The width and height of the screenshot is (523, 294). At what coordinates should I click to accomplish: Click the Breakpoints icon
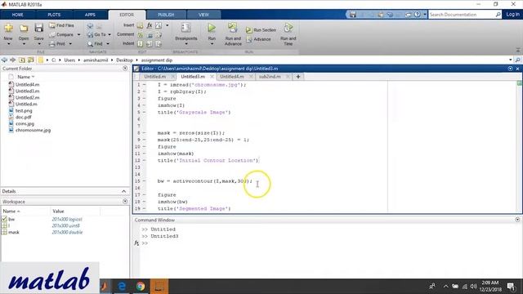coord(186,29)
